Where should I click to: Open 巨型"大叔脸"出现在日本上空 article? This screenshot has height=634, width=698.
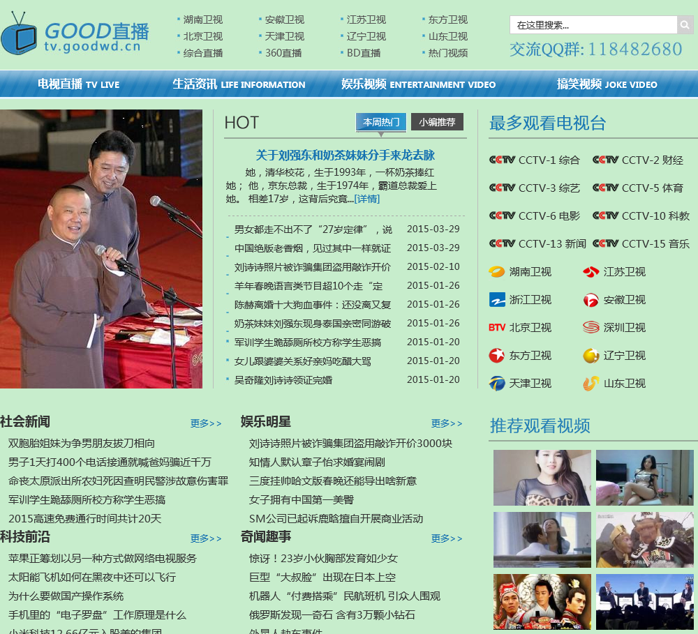coord(322,578)
